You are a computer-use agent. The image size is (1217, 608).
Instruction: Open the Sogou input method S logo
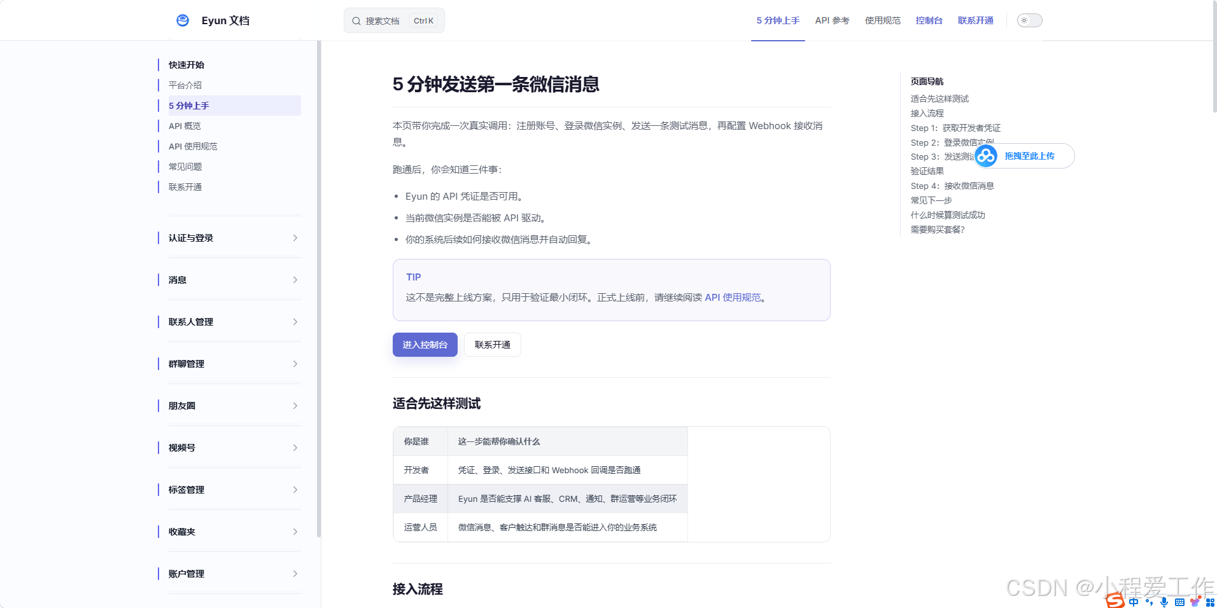pos(1115,600)
